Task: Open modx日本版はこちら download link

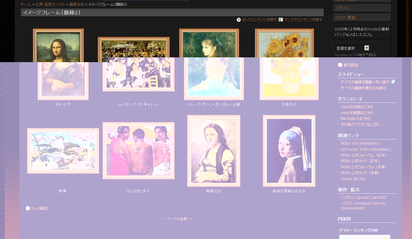Action: 357,107
